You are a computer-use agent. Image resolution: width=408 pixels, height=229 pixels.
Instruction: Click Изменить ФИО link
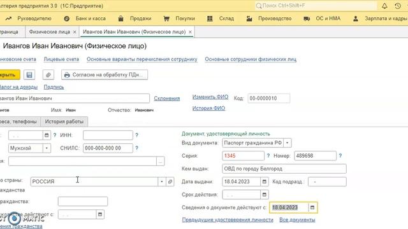click(x=210, y=97)
